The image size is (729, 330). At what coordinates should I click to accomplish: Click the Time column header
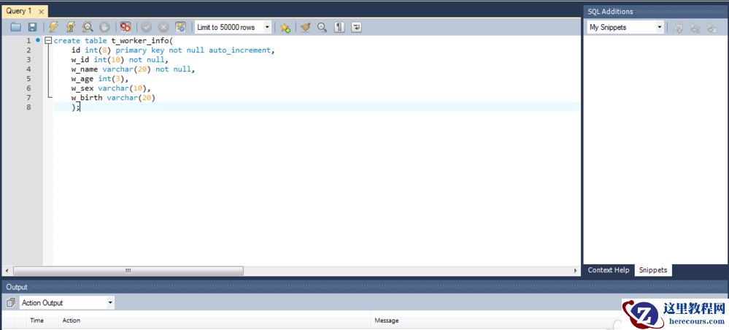[36, 321]
